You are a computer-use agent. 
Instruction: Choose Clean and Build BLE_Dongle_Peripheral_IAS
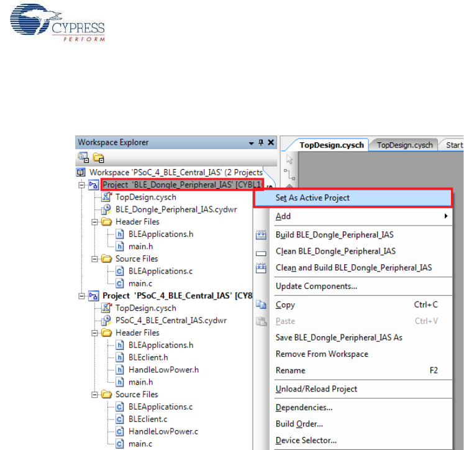[x=362, y=268]
